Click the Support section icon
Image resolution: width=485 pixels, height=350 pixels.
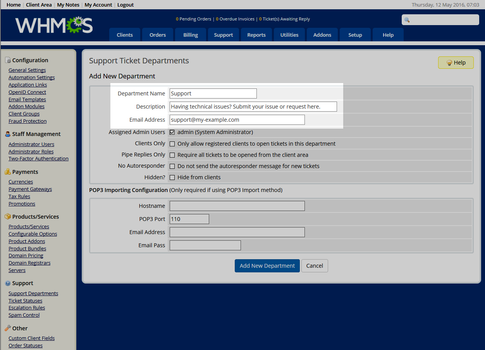pos(8,283)
